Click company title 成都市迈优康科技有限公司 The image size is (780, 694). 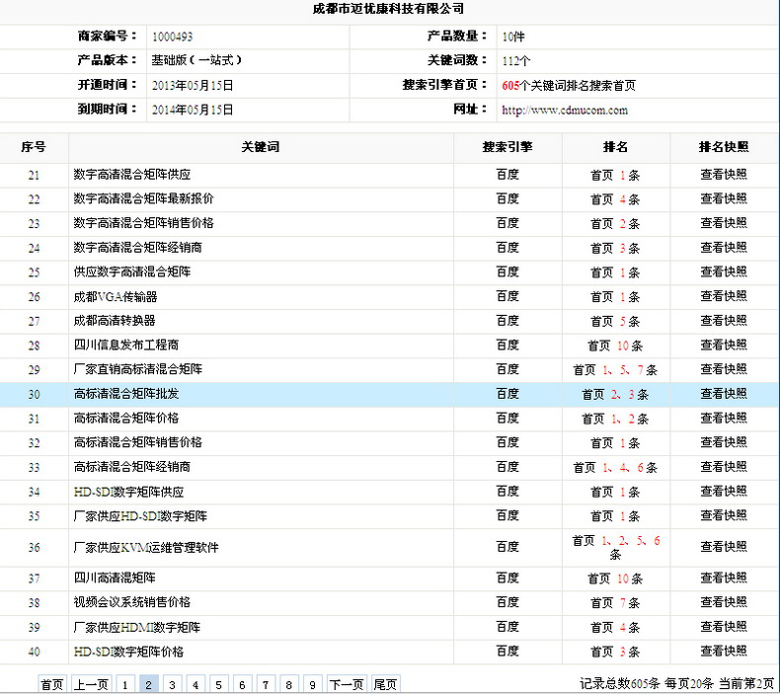pyautogui.click(x=388, y=9)
